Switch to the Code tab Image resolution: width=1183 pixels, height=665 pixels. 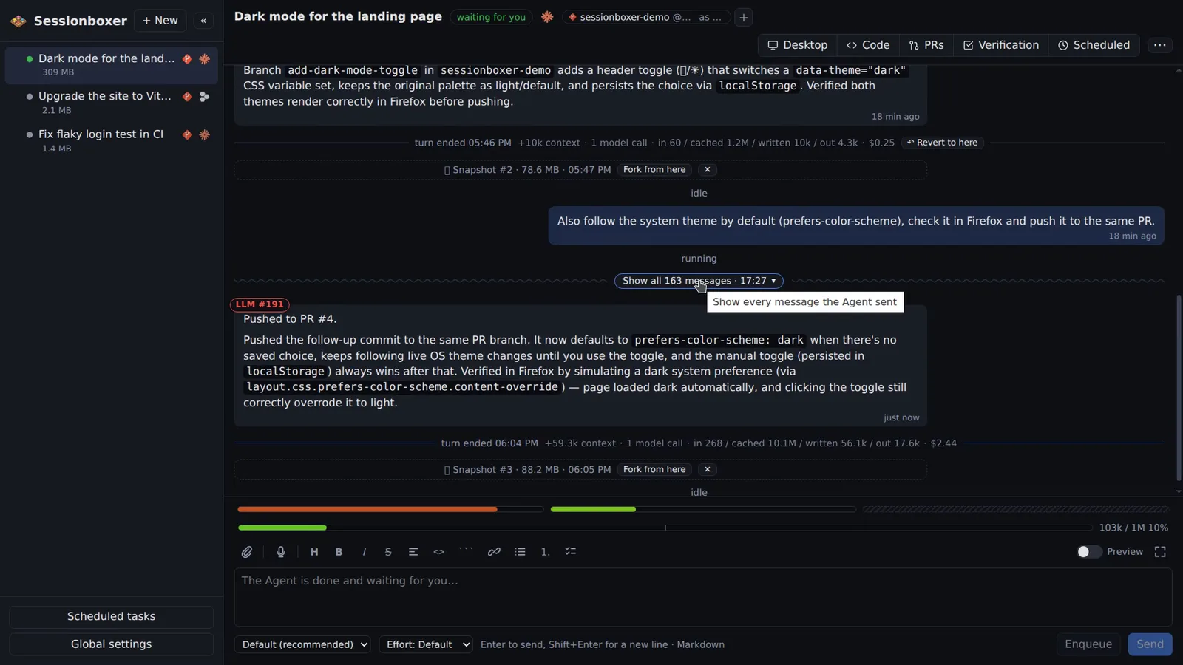(868, 45)
